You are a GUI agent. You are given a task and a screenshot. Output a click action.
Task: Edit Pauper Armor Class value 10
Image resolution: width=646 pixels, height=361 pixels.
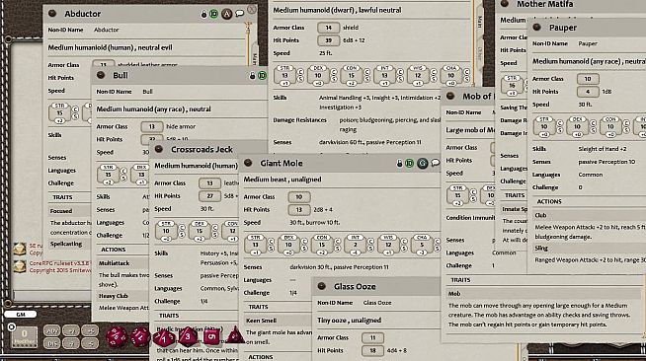(x=588, y=79)
